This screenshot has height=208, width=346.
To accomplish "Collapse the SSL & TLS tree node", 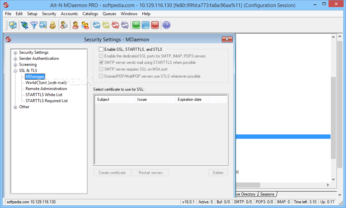I will pos(15,71).
